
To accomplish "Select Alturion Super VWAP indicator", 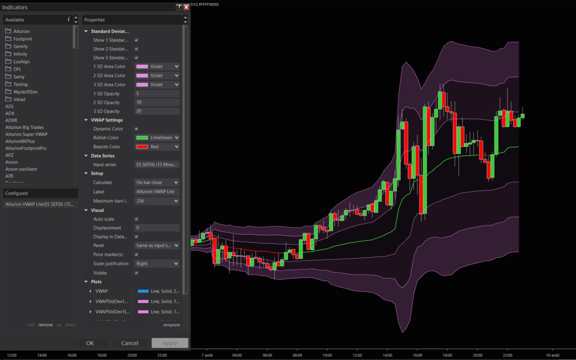I will 26,134.
